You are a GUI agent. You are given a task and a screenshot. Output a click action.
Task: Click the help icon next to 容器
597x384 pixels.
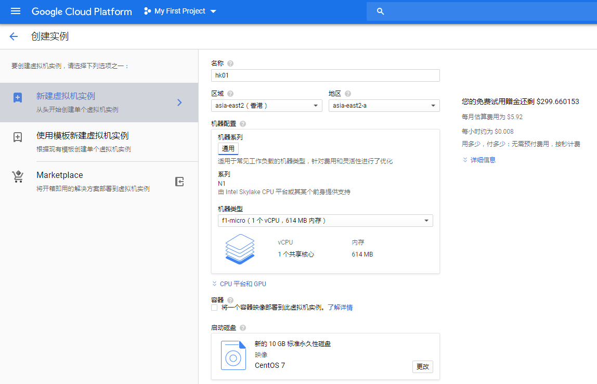(230, 300)
